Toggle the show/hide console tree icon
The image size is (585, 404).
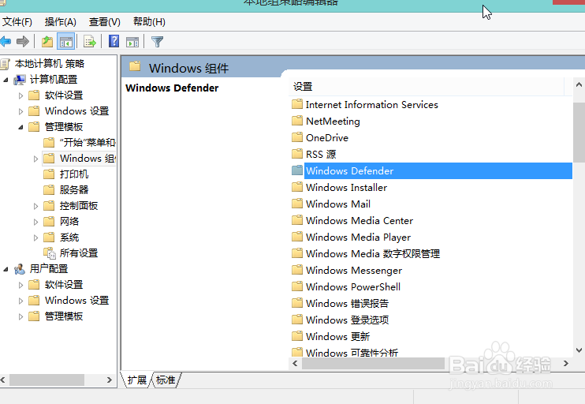[x=66, y=42]
